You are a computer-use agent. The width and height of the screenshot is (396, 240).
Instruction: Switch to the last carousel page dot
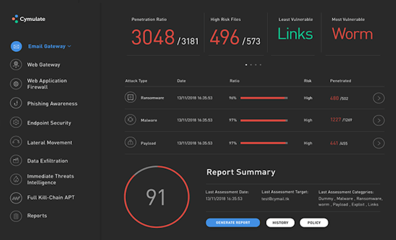(x=261, y=65)
